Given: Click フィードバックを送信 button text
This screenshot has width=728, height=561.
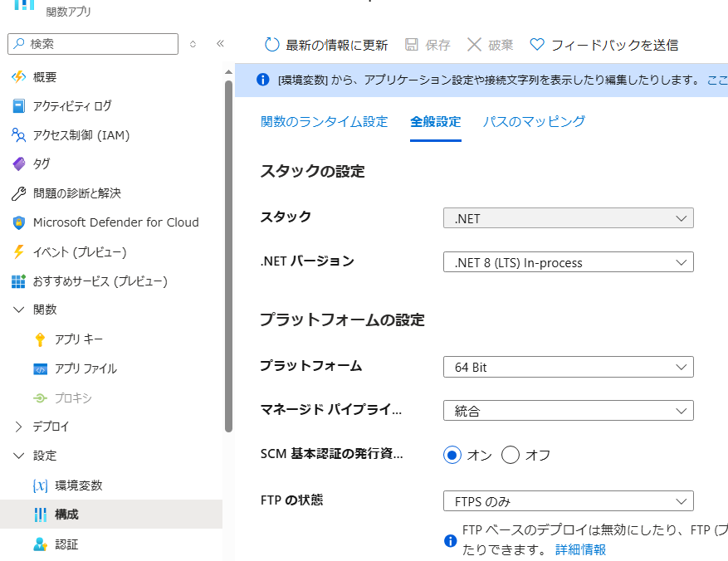Looking at the screenshot, I should [x=615, y=45].
